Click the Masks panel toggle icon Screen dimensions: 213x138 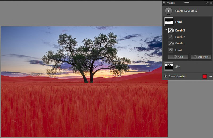pyautogui.click(x=164, y=3)
